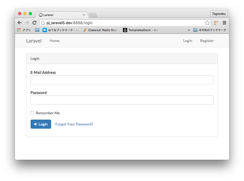The image size is (244, 181).
Task: Select Home in the navigation bar
Action: pos(55,41)
